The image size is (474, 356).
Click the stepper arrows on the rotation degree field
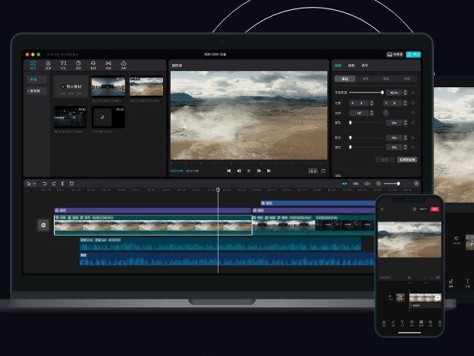tap(371, 113)
